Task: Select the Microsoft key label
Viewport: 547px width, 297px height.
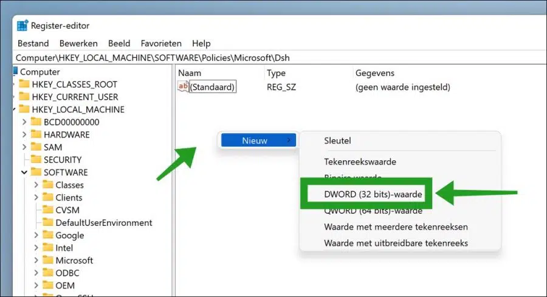Action: click(x=74, y=260)
